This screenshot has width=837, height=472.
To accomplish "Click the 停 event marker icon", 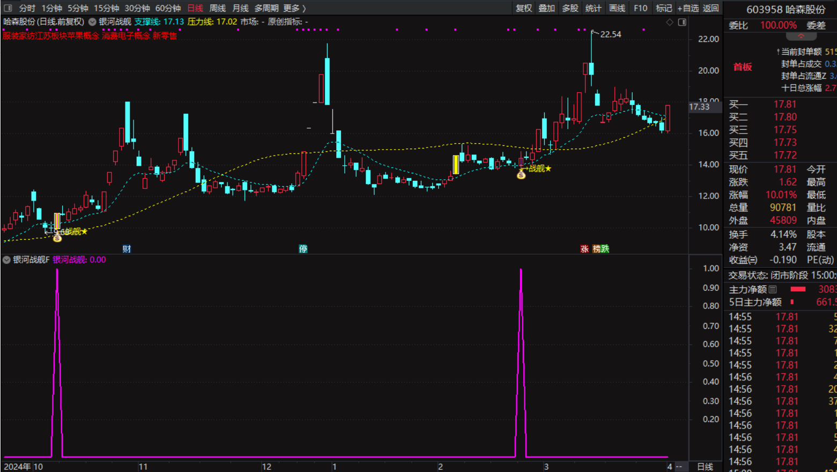I will pyautogui.click(x=303, y=249).
